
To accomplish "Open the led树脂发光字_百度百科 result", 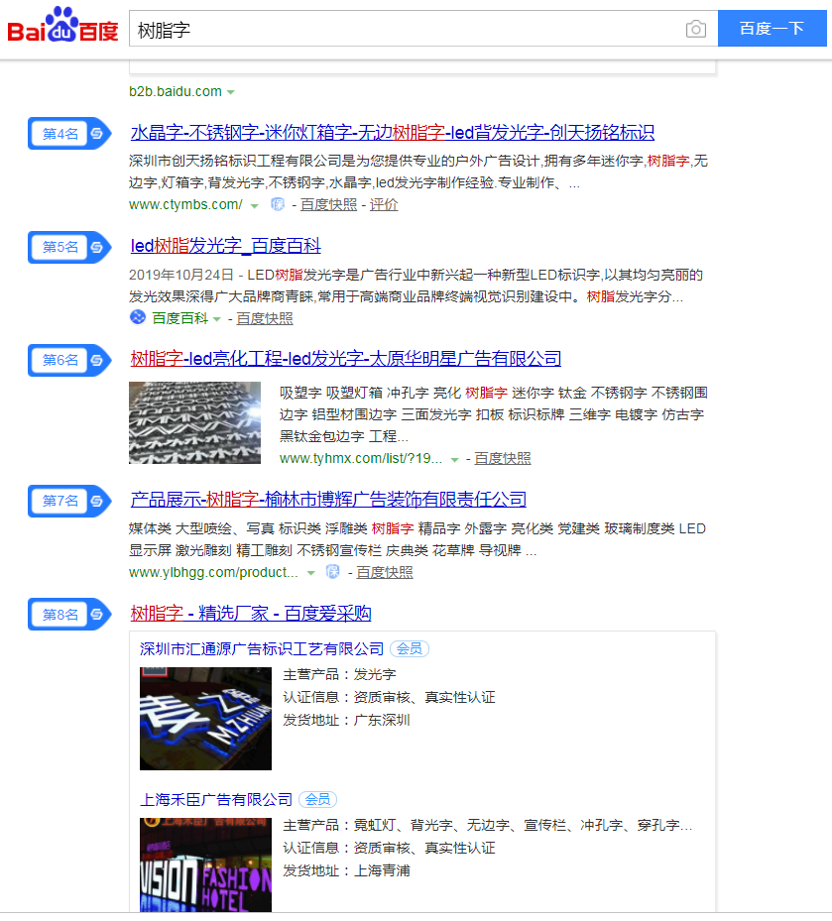I will tap(226, 246).
